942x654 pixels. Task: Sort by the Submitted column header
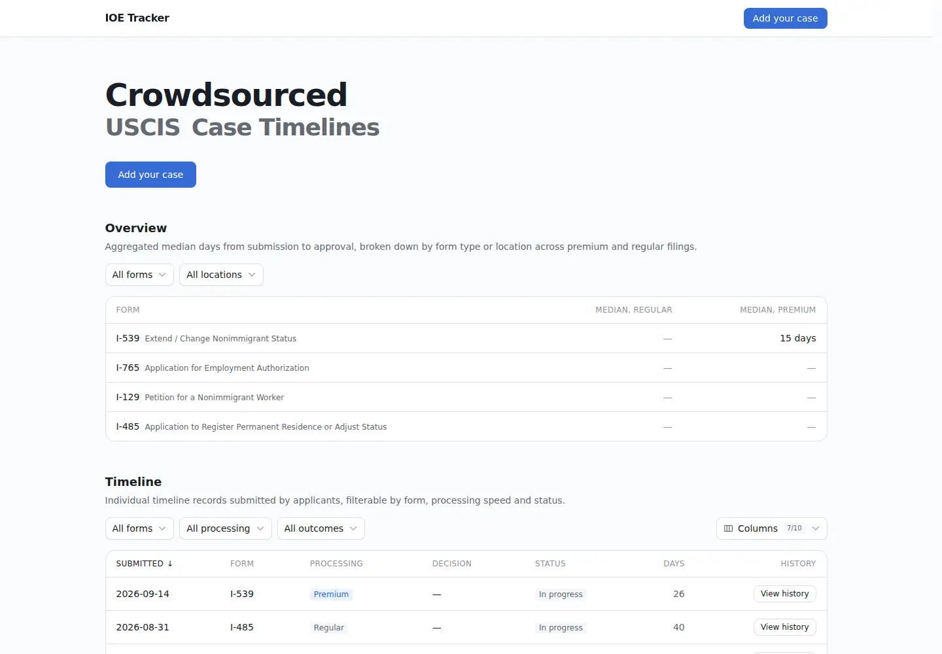145,564
